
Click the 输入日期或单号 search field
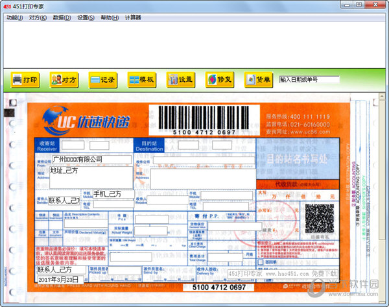309,80
